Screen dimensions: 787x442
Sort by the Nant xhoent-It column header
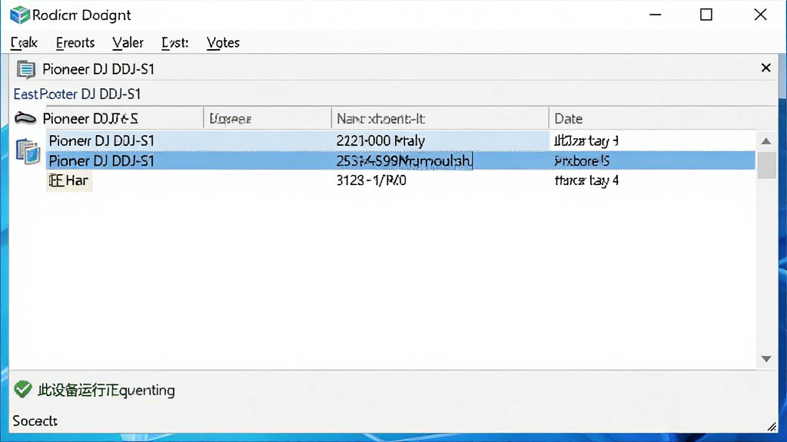pyautogui.click(x=440, y=119)
